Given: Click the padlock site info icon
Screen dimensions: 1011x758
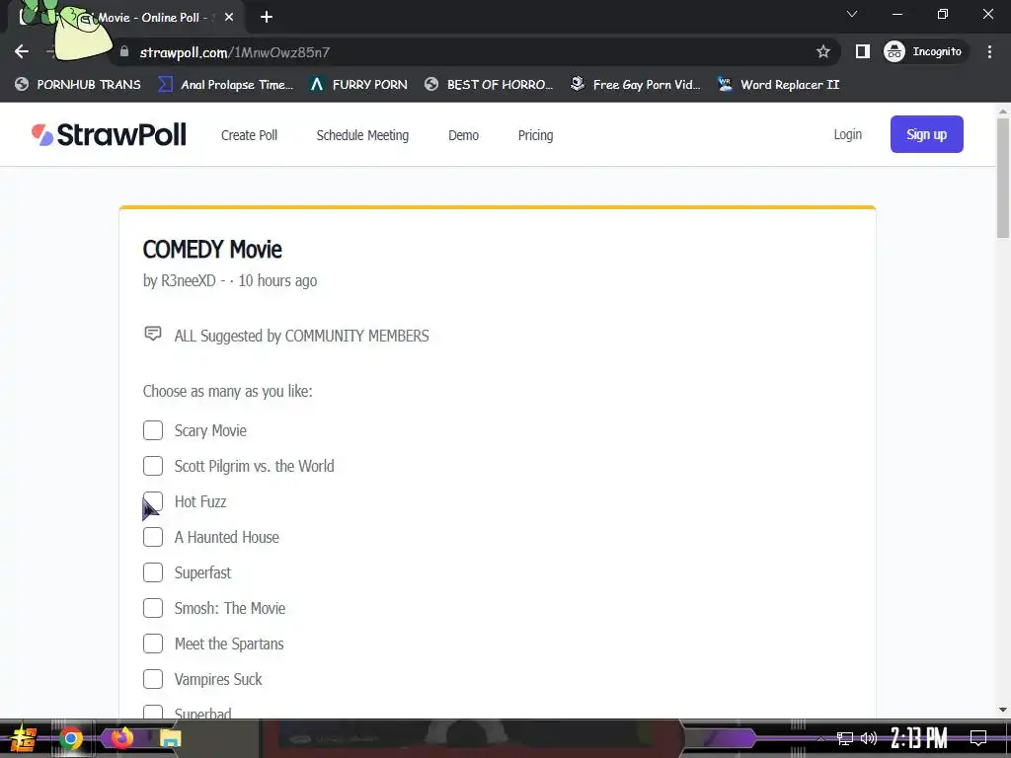Looking at the screenshot, I should pyautogui.click(x=124, y=52).
